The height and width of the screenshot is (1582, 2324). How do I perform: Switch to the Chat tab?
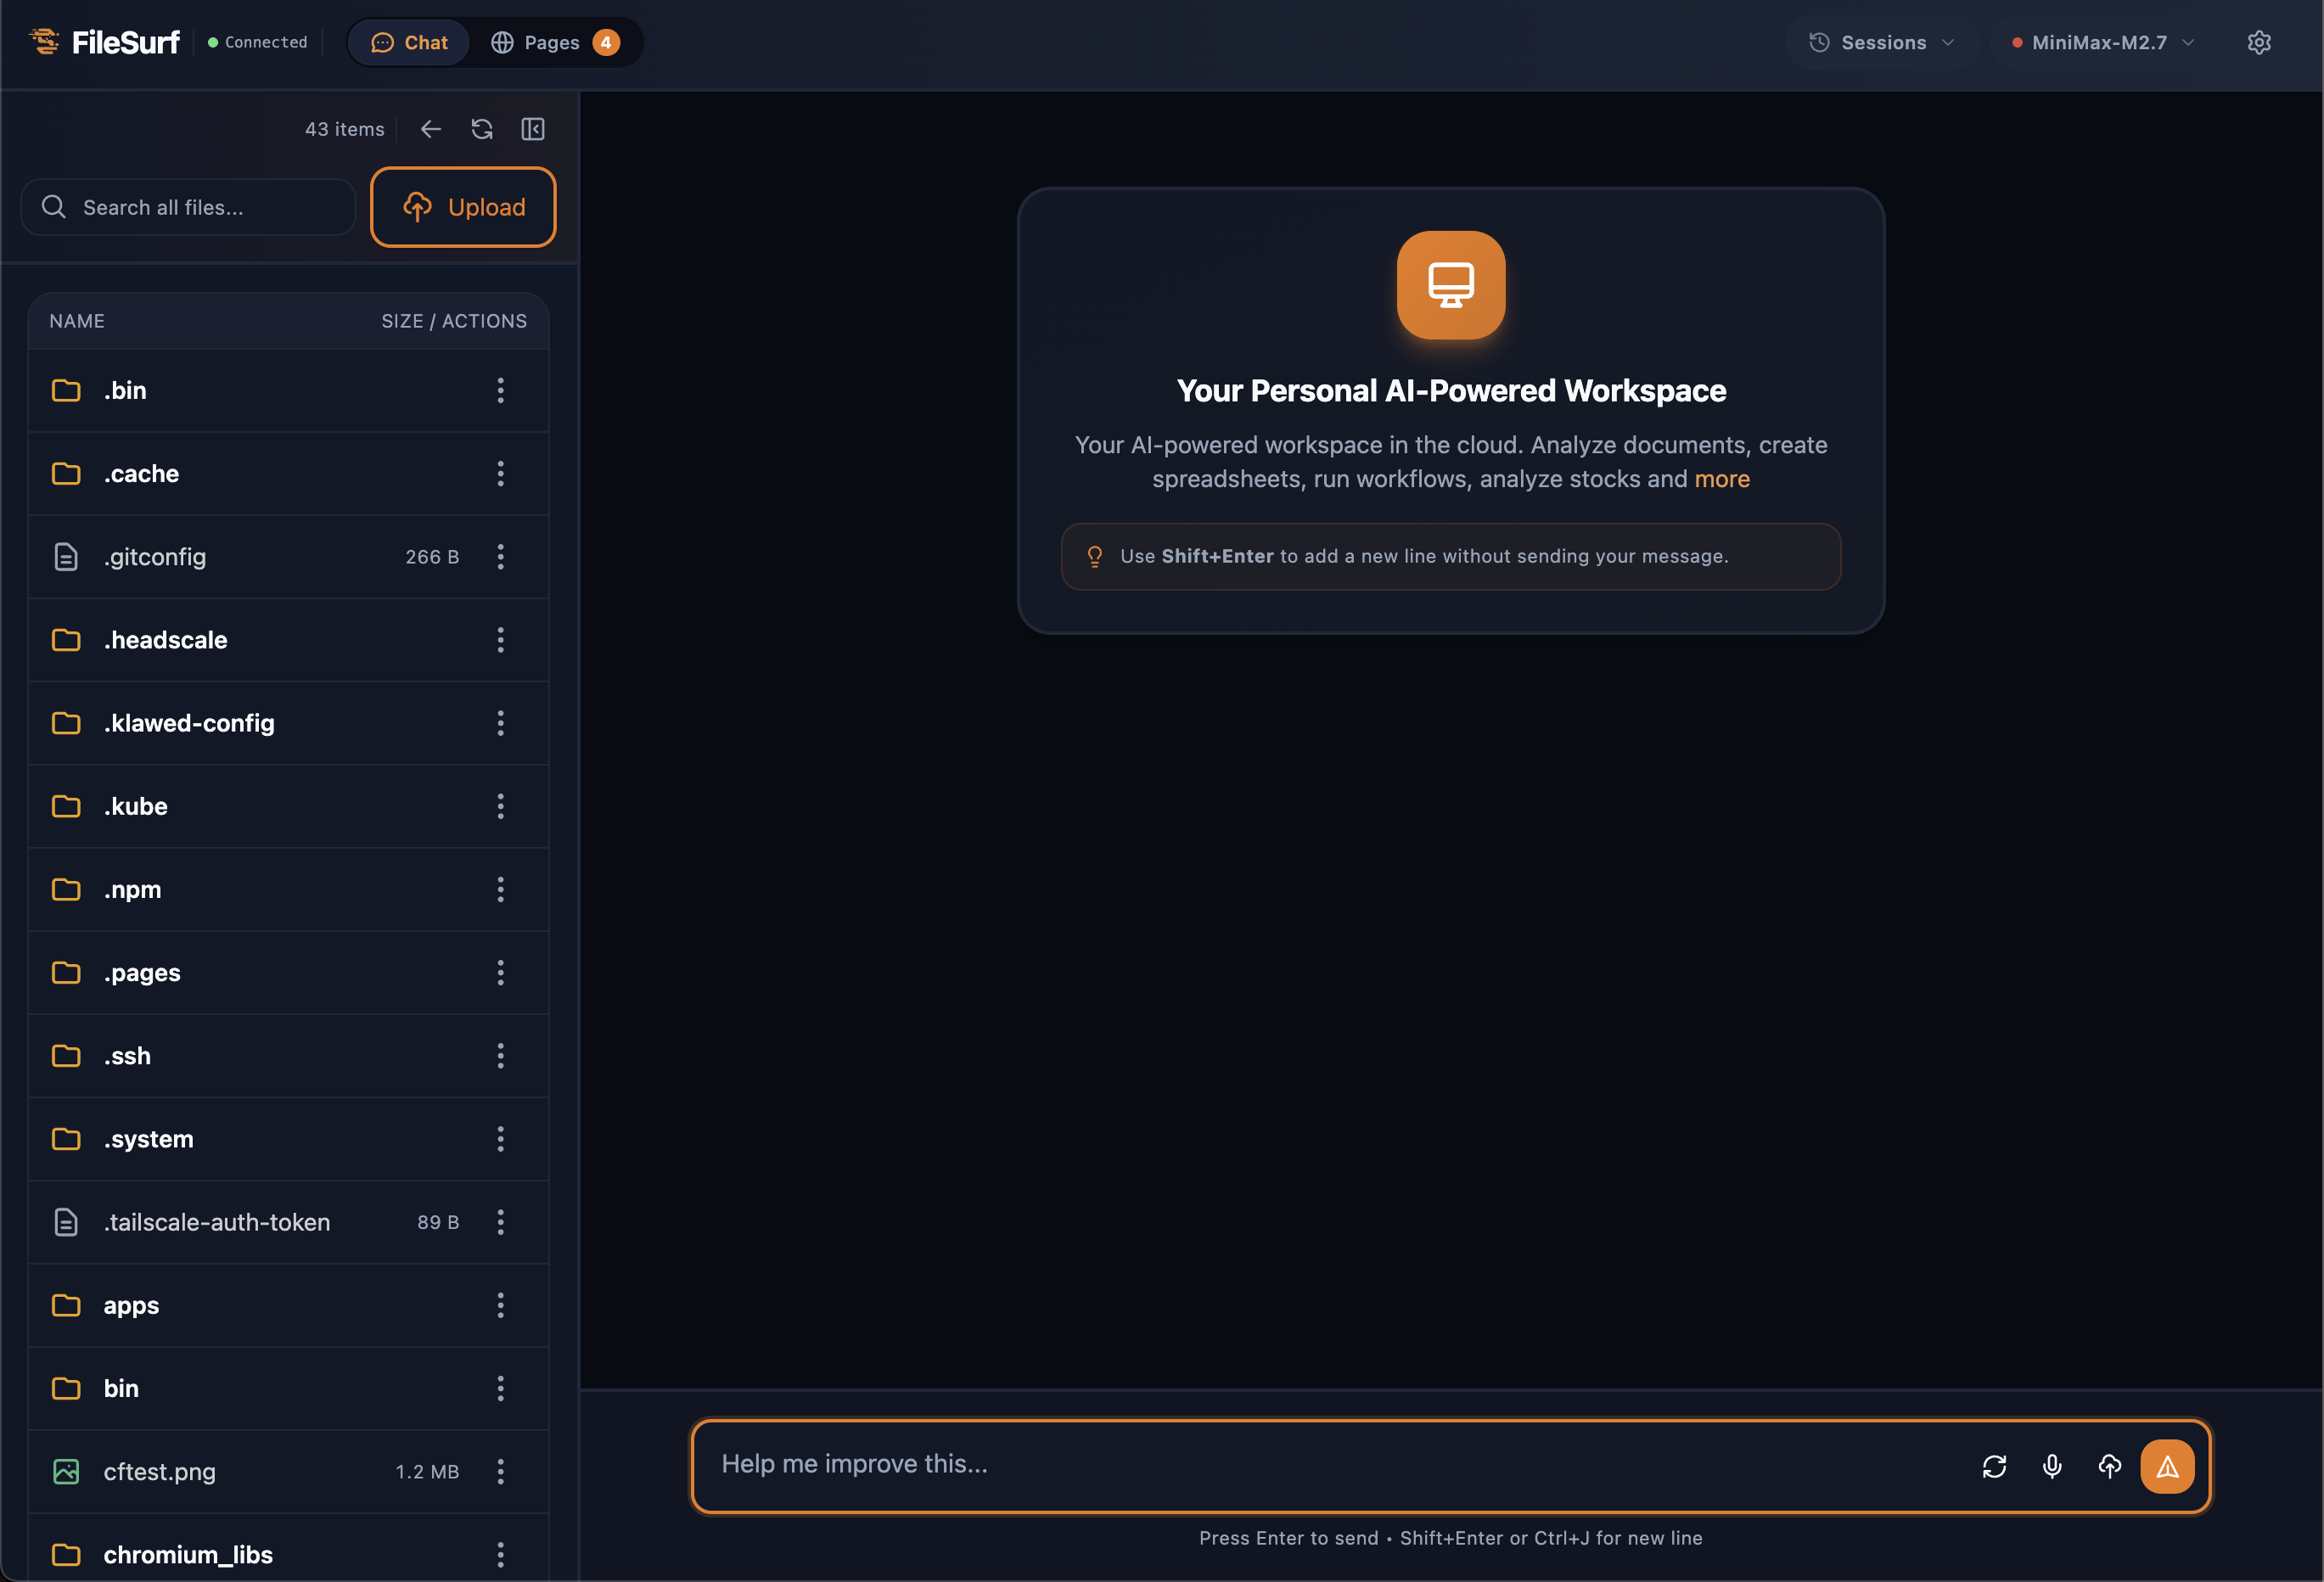(x=409, y=42)
